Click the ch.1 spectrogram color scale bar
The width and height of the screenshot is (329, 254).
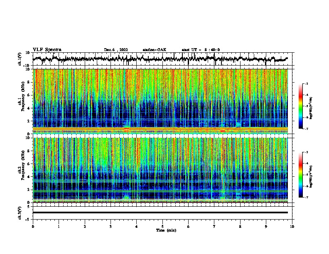coord(301,106)
